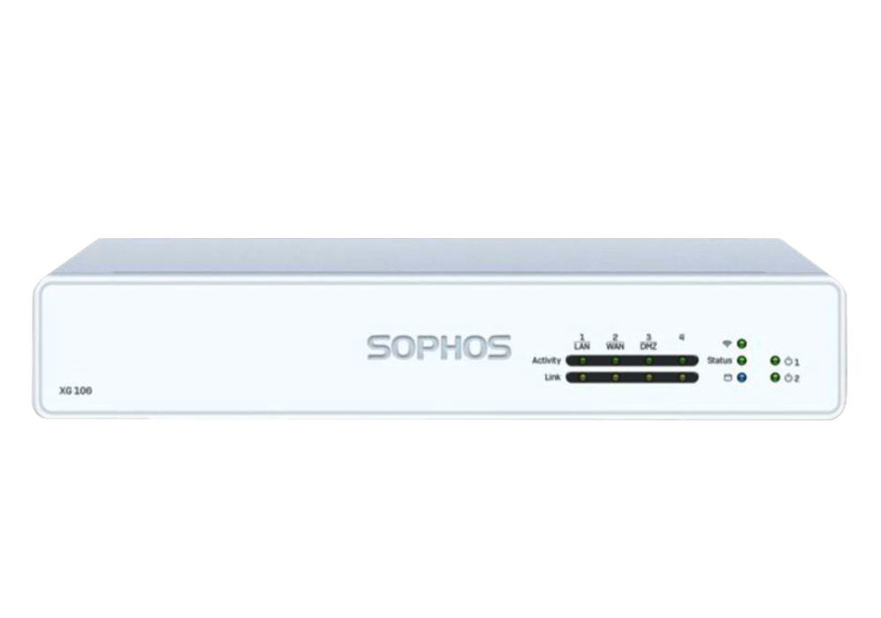Click the green Status LED

coord(742,361)
